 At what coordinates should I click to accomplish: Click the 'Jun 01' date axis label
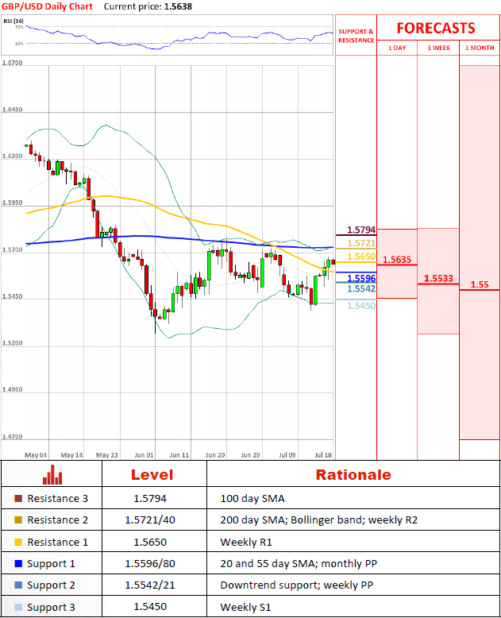[x=144, y=455]
